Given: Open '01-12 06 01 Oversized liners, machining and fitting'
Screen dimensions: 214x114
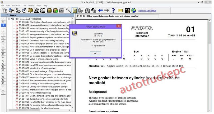Looking at the screenshot, I should [x=41, y=40].
